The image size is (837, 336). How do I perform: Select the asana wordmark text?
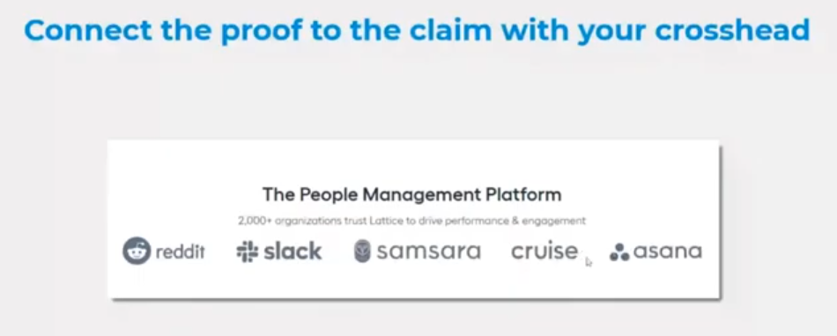pyautogui.click(x=667, y=252)
